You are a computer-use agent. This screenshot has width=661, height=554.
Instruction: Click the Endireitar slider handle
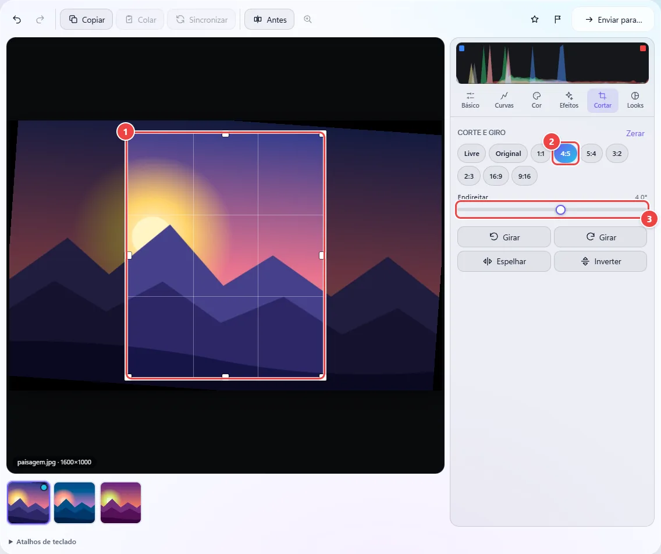pyautogui.click(x=560, y=209)
